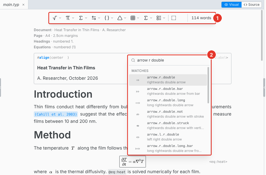The image size is (266, 175).
Task: Open the table grid menu
Action: click(x=135, y=18)
